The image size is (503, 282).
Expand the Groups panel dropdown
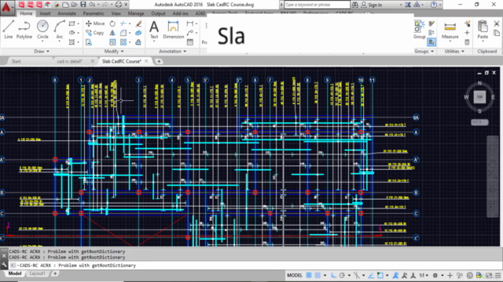(x=424, y=51)
